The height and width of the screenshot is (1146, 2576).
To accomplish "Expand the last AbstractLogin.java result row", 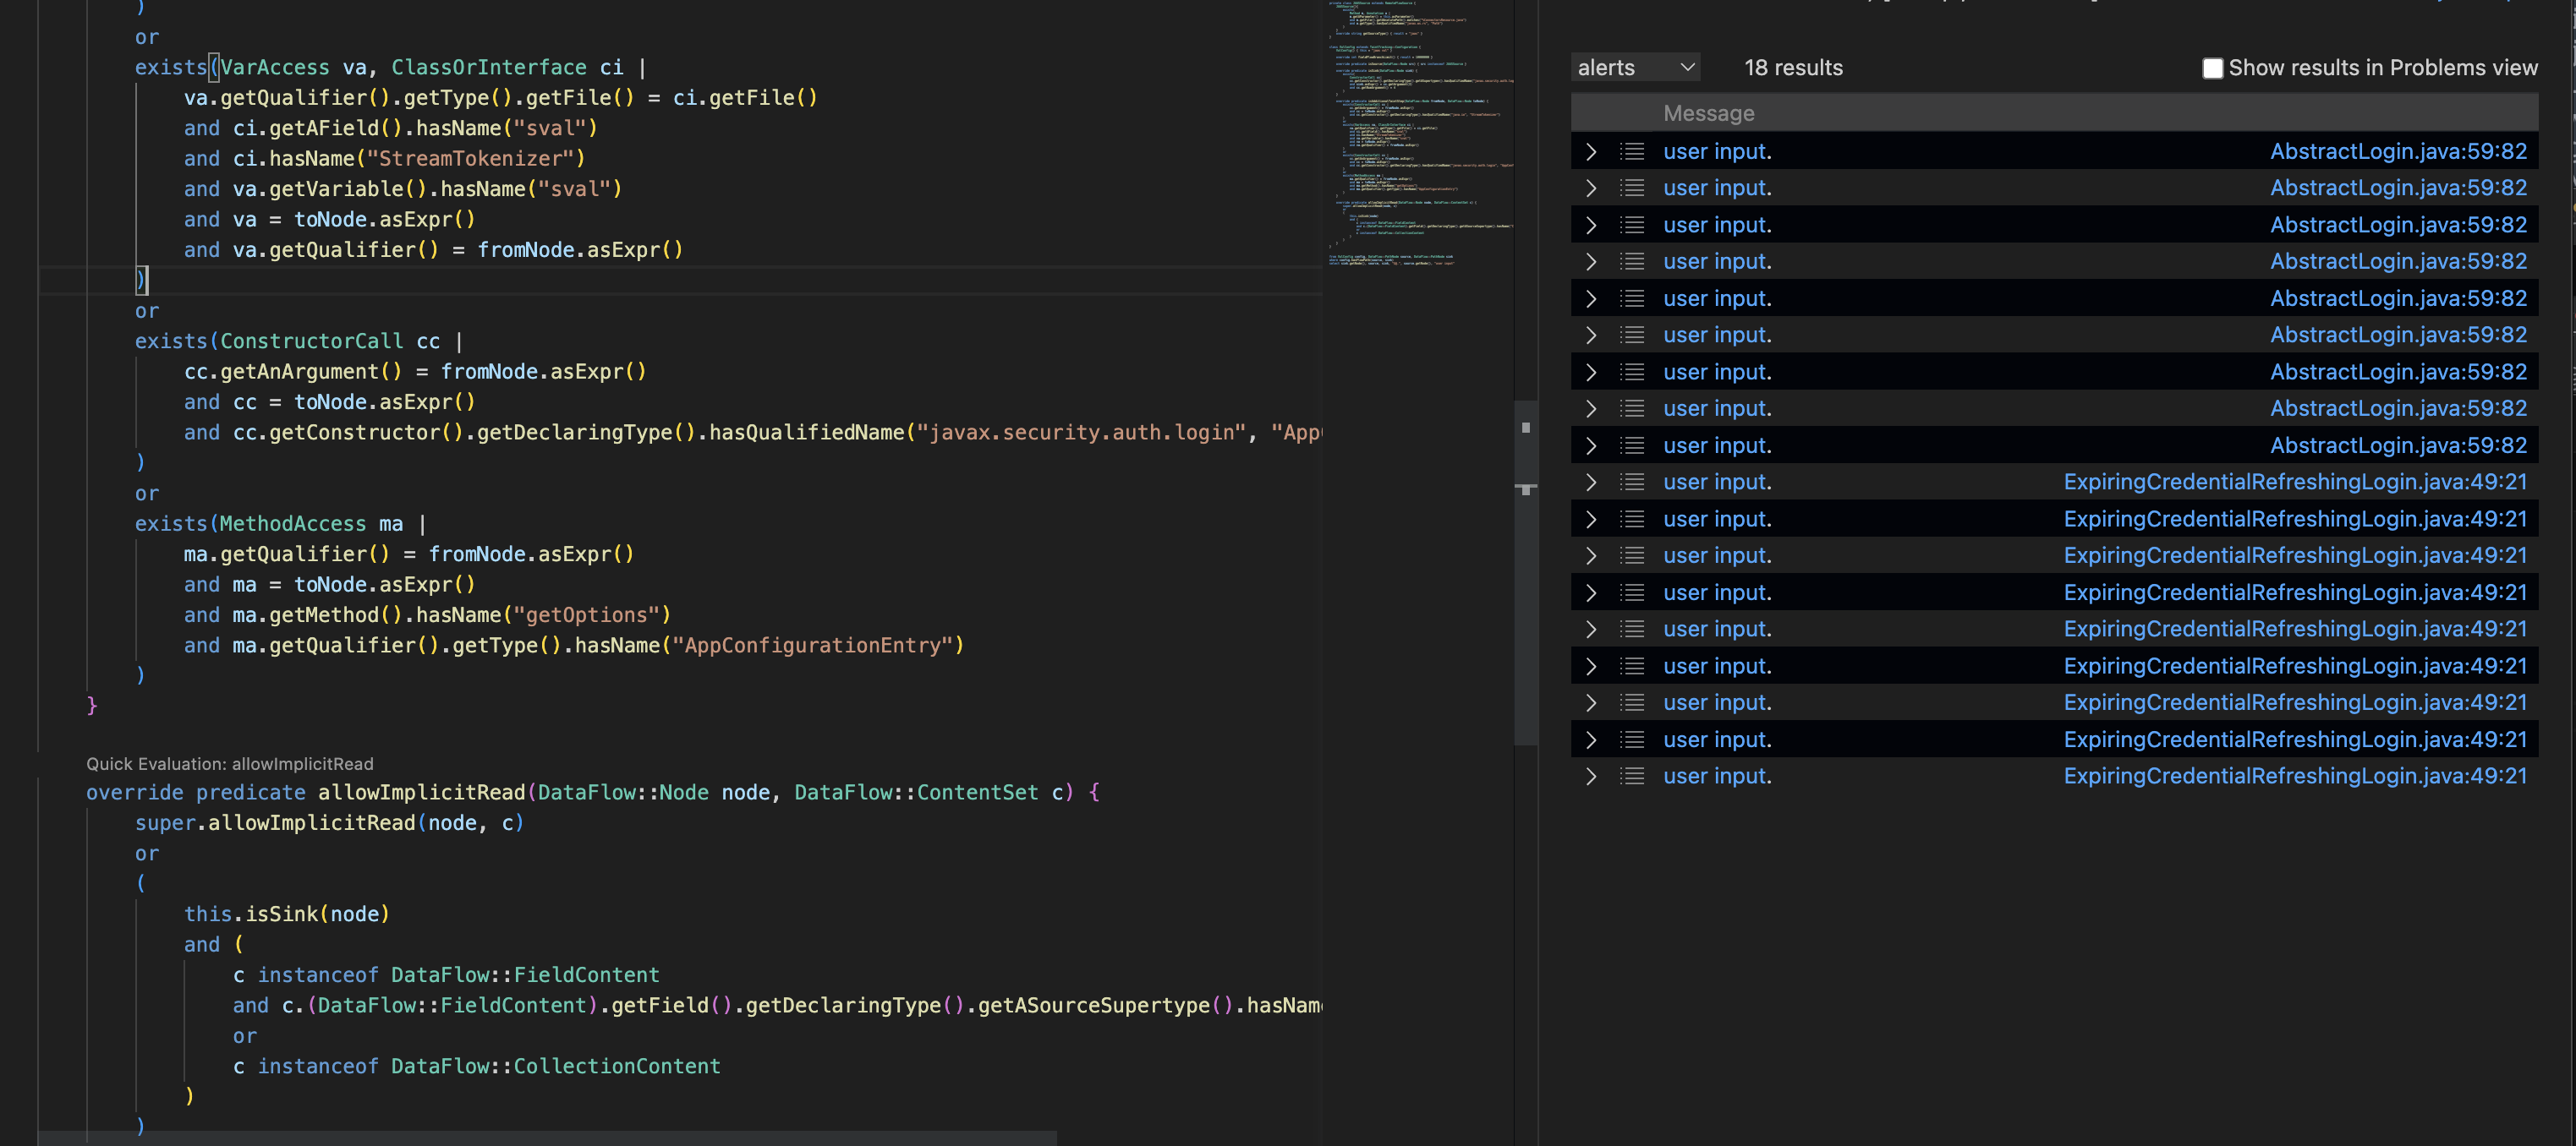I will point(1591,445).
